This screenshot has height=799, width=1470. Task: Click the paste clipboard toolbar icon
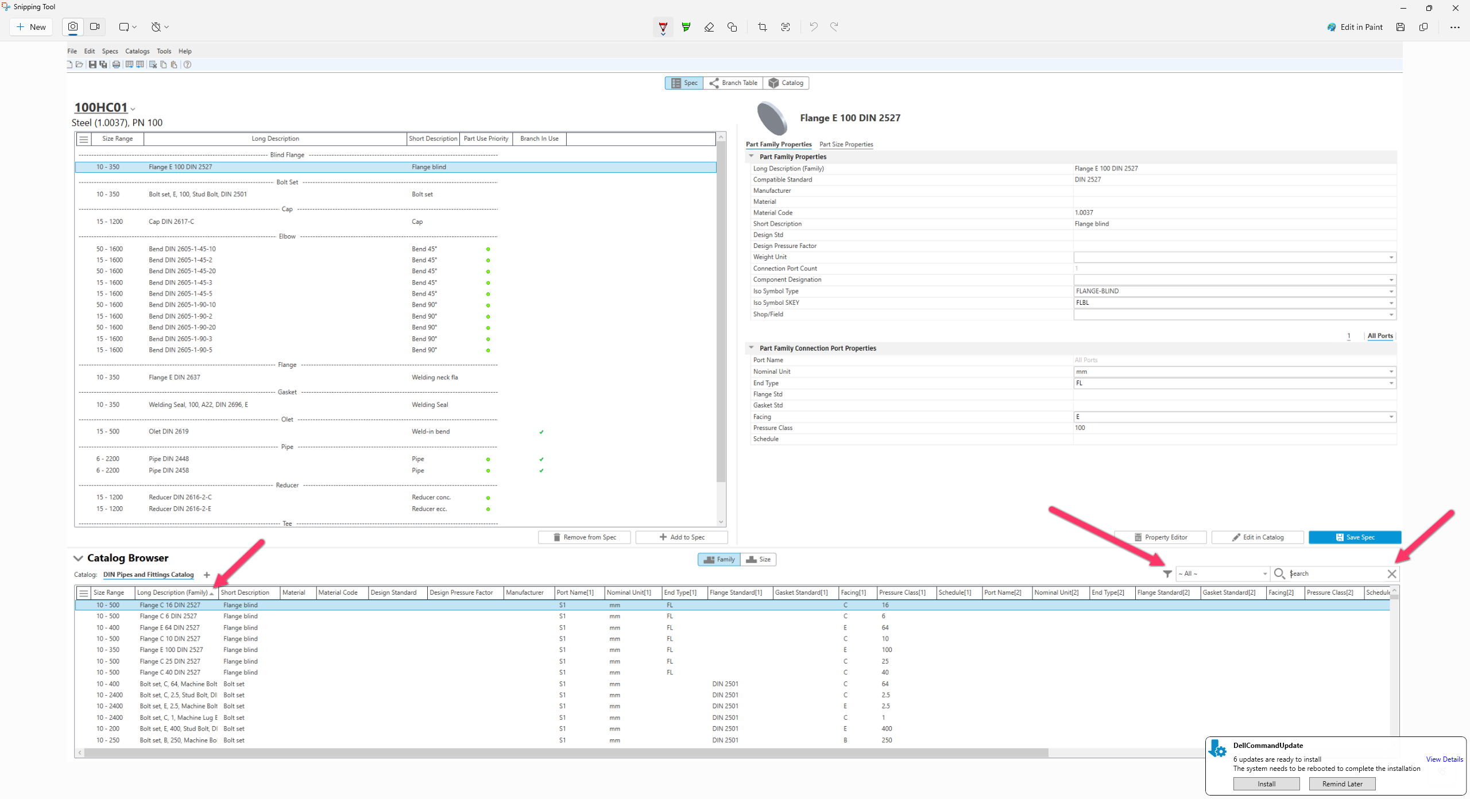(174, 64)
